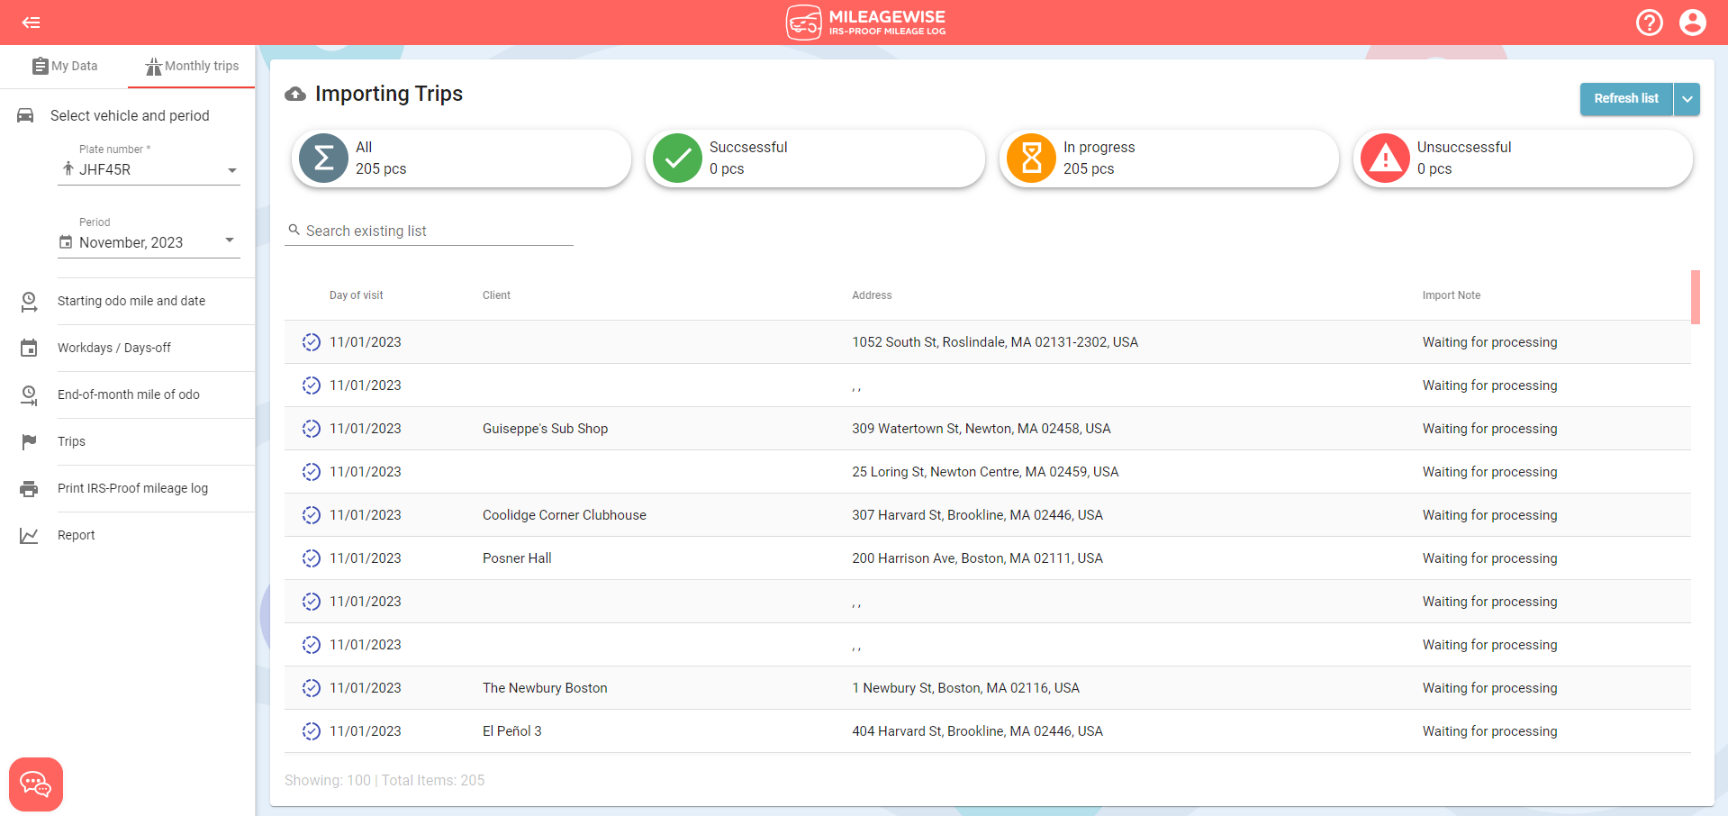Open the live chat support icon
Image resolution: width=1728 pixels, height=816 pixels.
36,784
